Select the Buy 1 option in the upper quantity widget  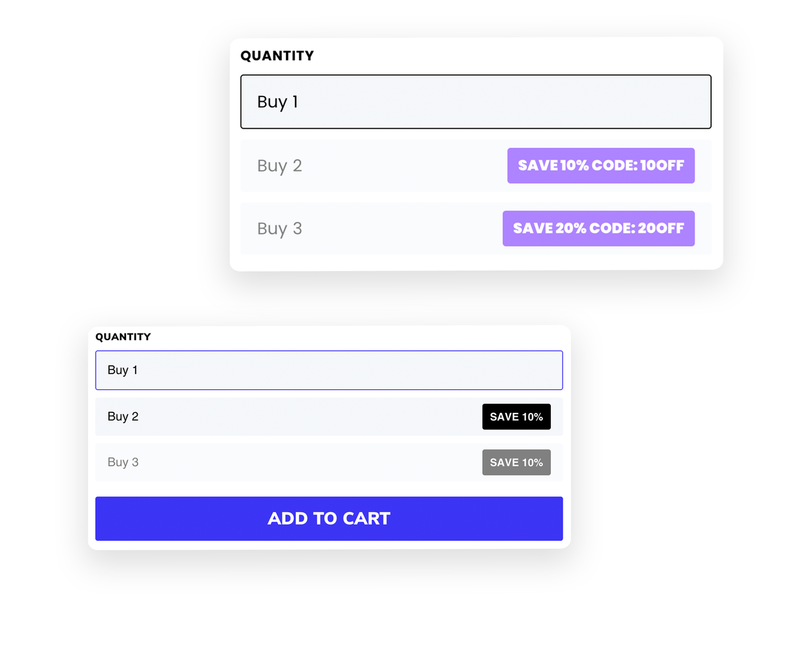(x=475, y=102)
